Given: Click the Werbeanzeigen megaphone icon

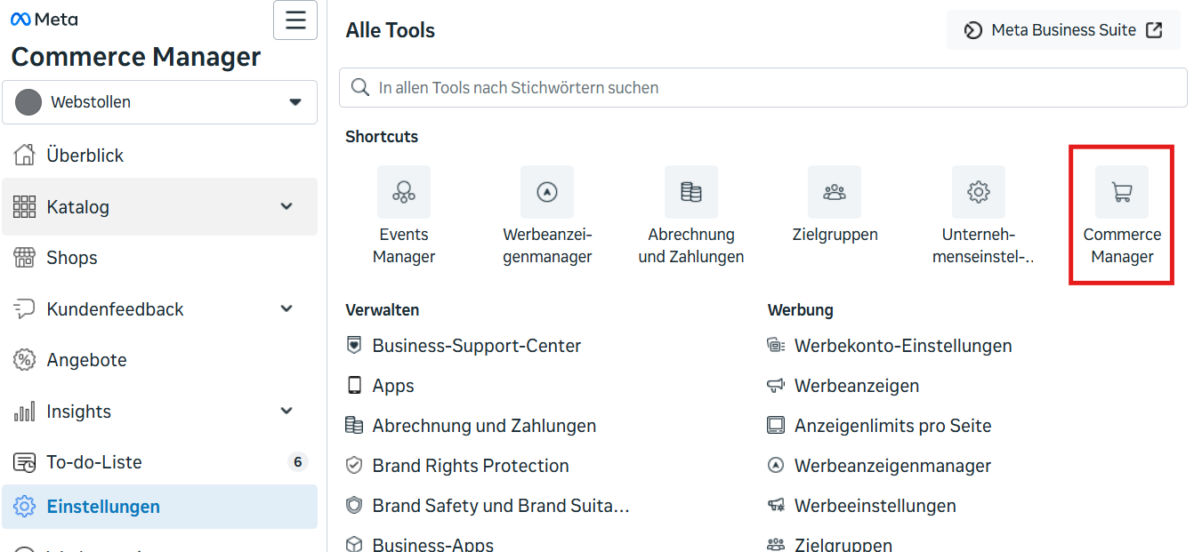Looking at the screenshot, I should (x=776, y=385).
